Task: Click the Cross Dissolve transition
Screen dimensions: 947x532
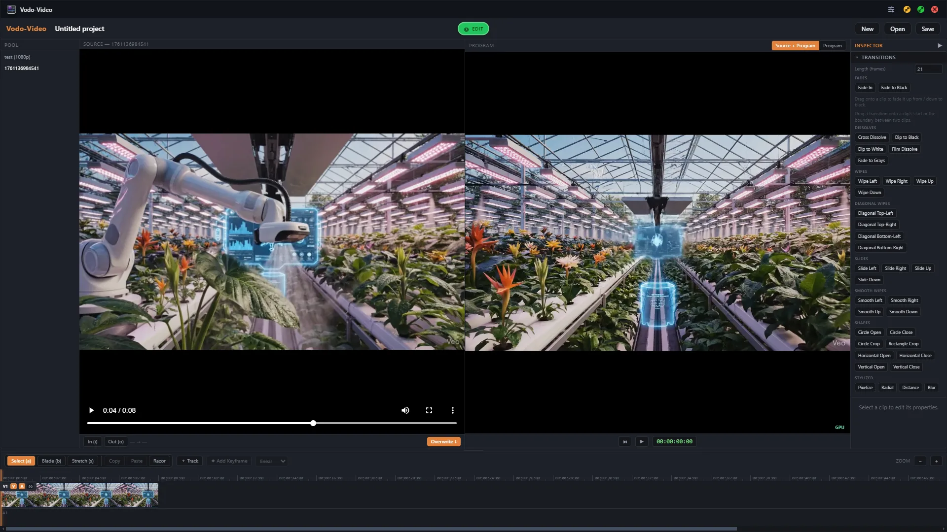Action: click(872, 137)
